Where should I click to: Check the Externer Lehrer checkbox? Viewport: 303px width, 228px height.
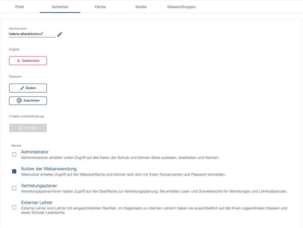(14, 207)
